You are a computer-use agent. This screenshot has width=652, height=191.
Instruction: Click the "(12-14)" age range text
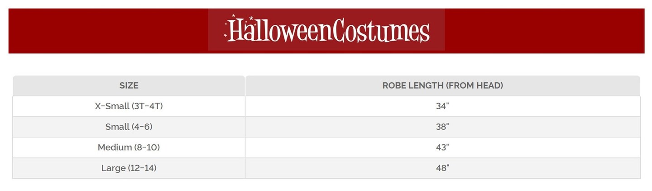(142, 168)
